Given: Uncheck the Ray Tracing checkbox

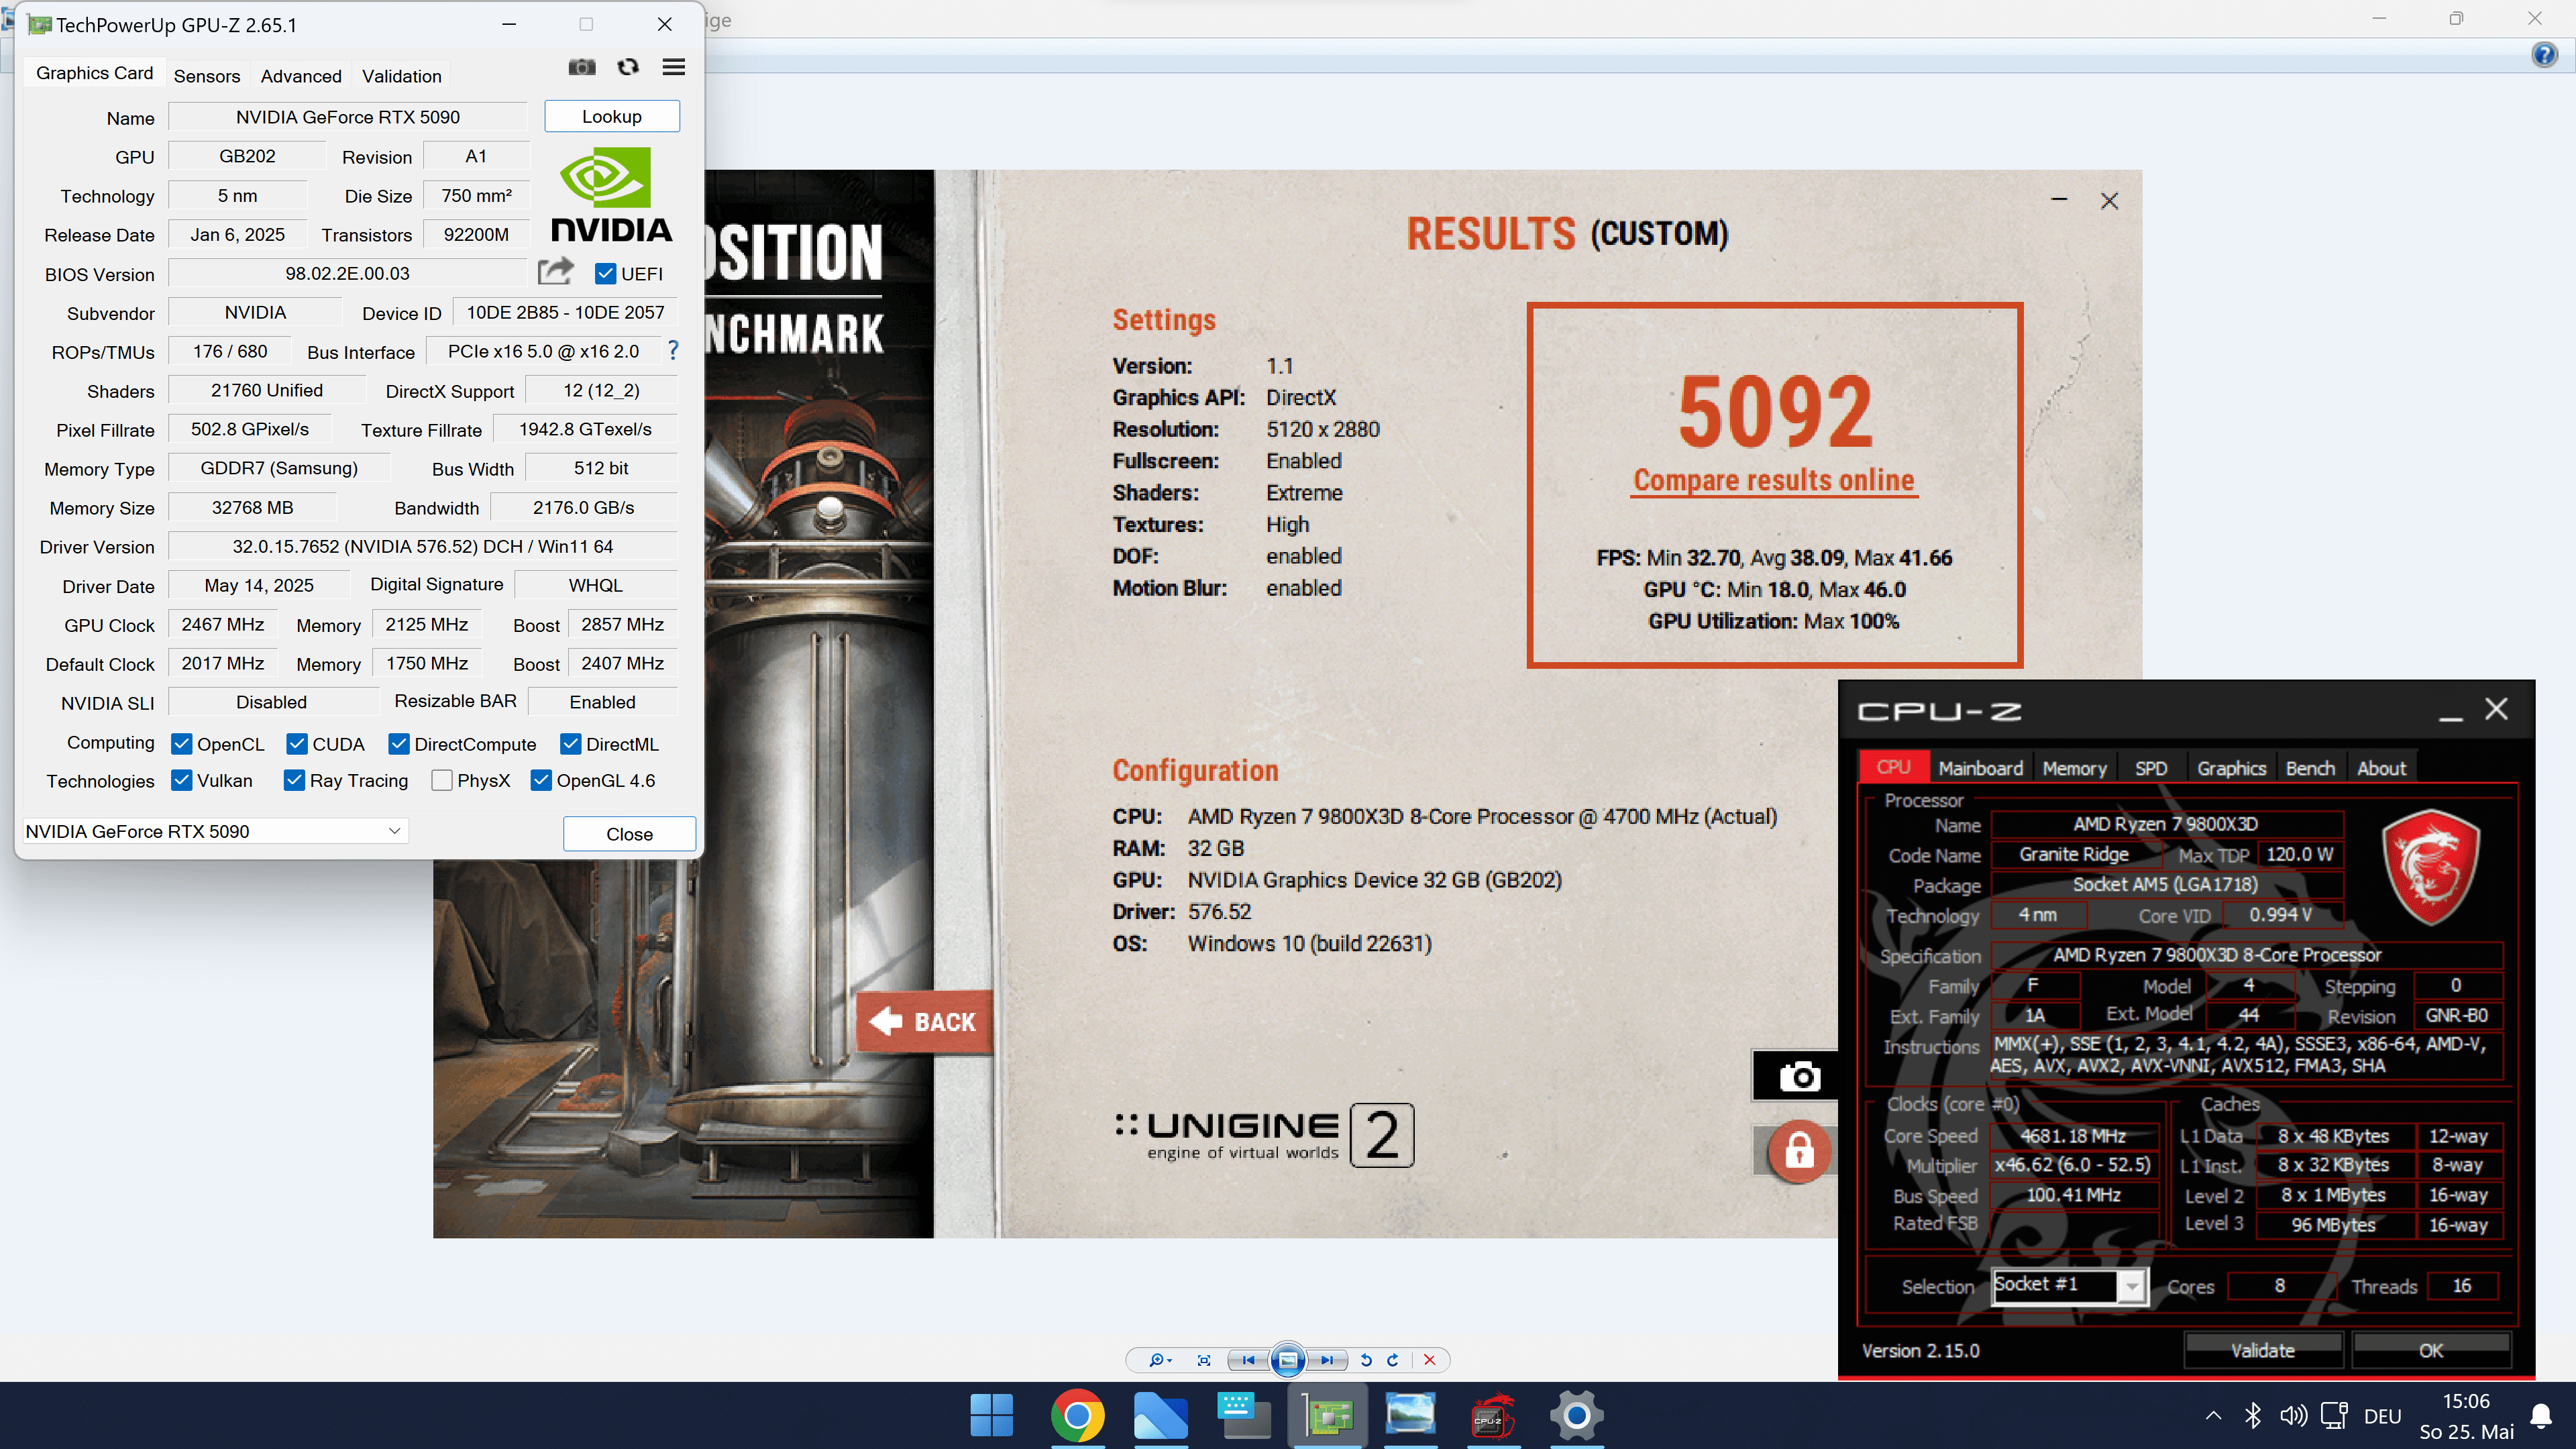Looking at the screenshot, I should click(294, 780).
